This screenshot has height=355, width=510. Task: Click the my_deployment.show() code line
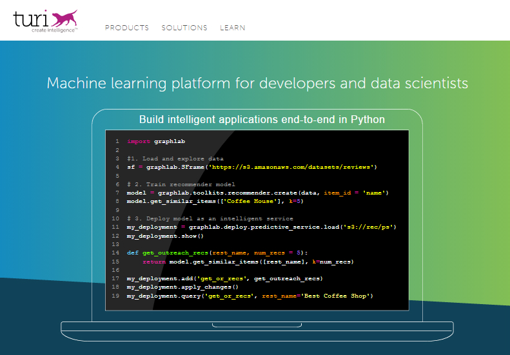pos(165,236)
